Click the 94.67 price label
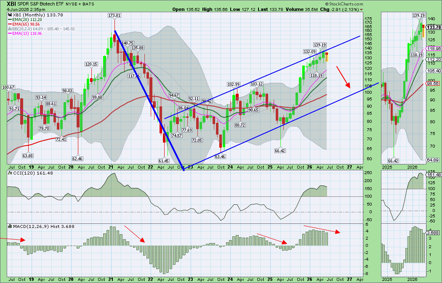The height and width of the screenshot is (283, 442). tap(174, 95)
